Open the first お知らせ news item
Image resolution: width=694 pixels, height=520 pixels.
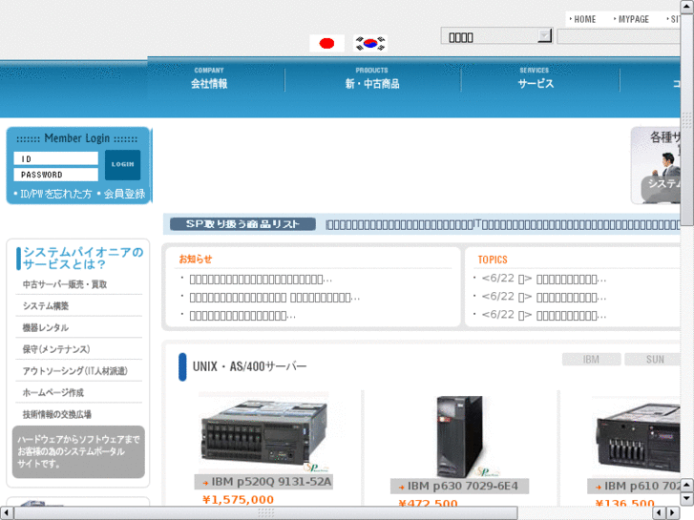(x=261, y=280)
